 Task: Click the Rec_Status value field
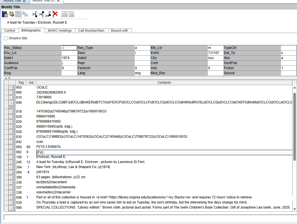click(69, 48)
